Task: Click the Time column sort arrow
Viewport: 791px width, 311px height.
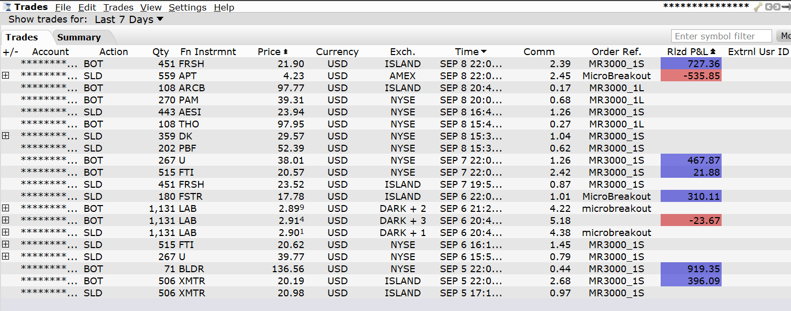Action: coord(484,52)
